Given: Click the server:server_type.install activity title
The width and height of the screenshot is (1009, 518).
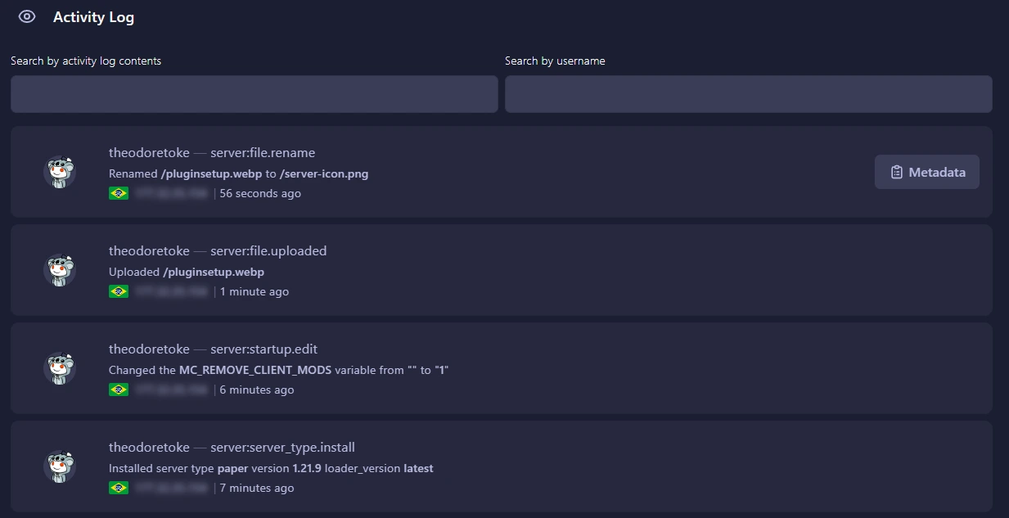Looking at the screenshot, I should tap(282, 447).
